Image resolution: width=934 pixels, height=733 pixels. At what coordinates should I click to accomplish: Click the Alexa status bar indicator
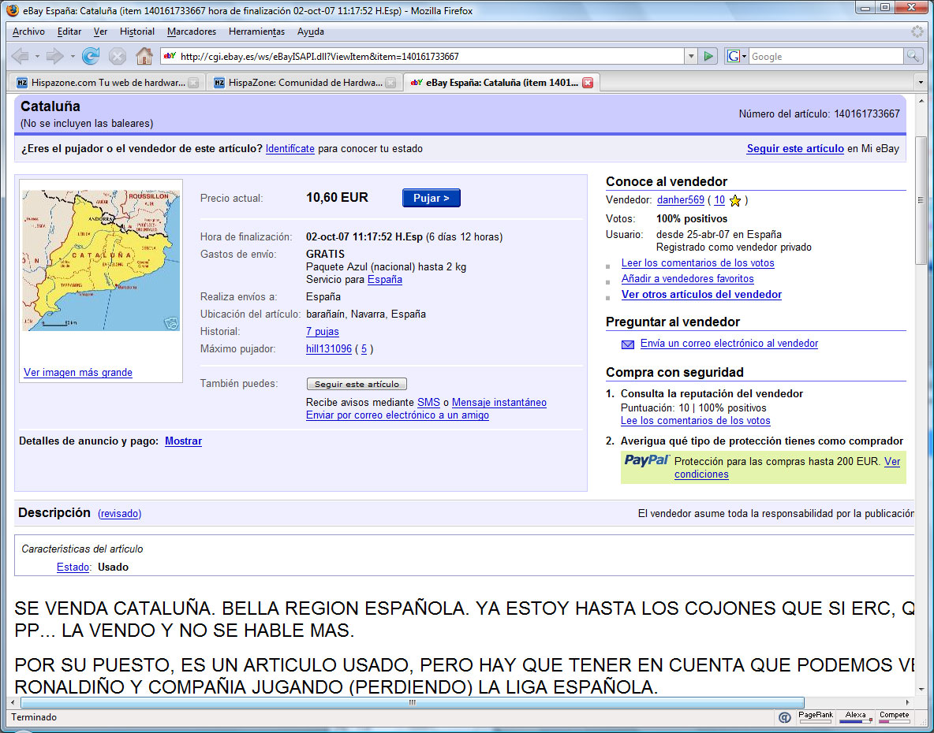855,717
